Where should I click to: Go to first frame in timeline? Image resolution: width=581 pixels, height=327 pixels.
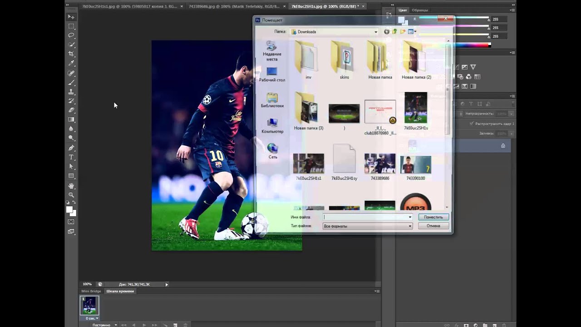(123, 325)
